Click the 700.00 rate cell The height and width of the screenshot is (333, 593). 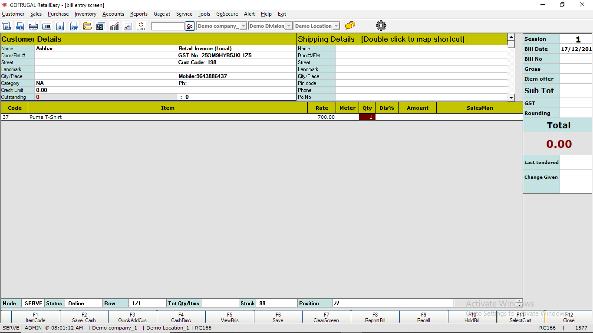pos(322,117)
